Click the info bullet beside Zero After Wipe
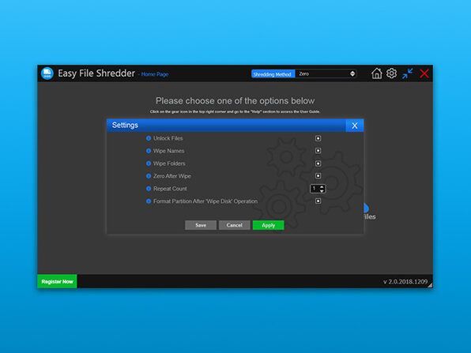 pos(149,176)
